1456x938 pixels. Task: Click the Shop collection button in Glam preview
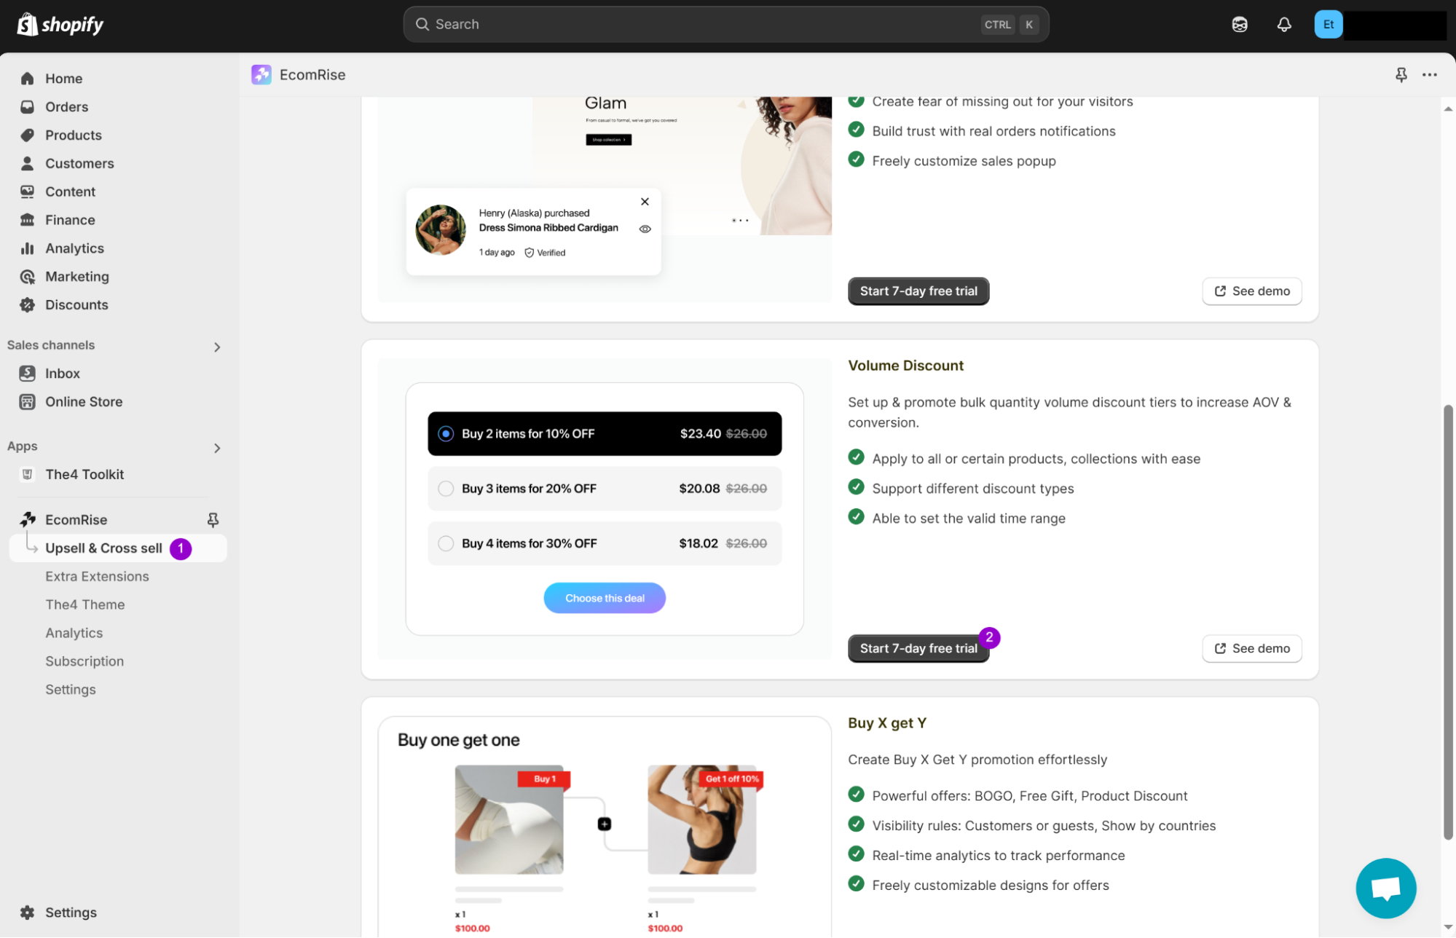608,139
